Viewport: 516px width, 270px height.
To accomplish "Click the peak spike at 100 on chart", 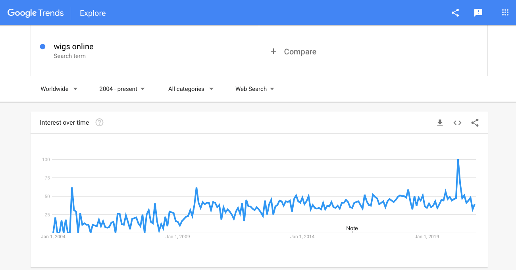I will 458,160.
